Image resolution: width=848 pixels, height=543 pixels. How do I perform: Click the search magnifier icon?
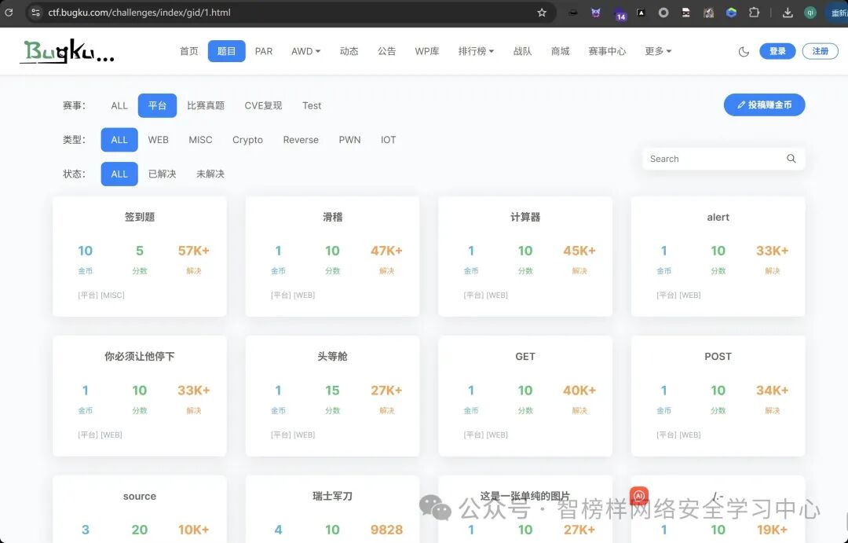[791, 159]
